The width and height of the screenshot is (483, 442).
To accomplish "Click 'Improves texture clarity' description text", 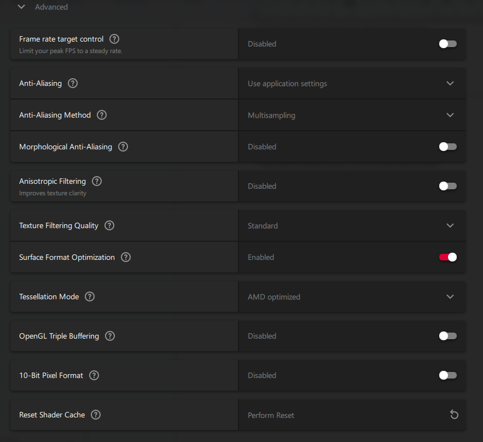I will (x=53, y=193).
